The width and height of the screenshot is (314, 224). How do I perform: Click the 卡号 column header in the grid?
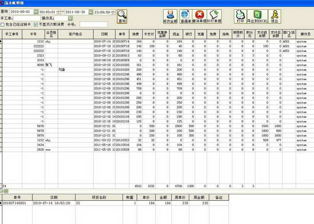tap(34, 34)
